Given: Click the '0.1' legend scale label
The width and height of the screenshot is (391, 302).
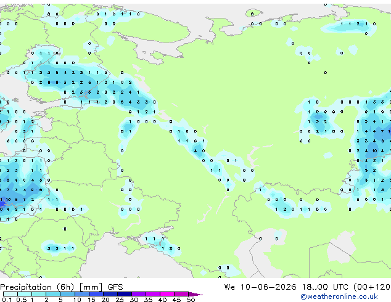Looking at the screenshot, I should click(x=7, y=300).
